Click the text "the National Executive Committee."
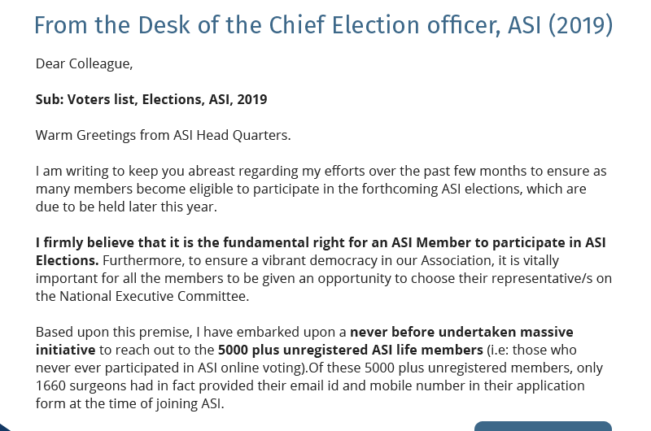Image resolution: width=651 pixels, height=431 pixels. tap(142, 296)
